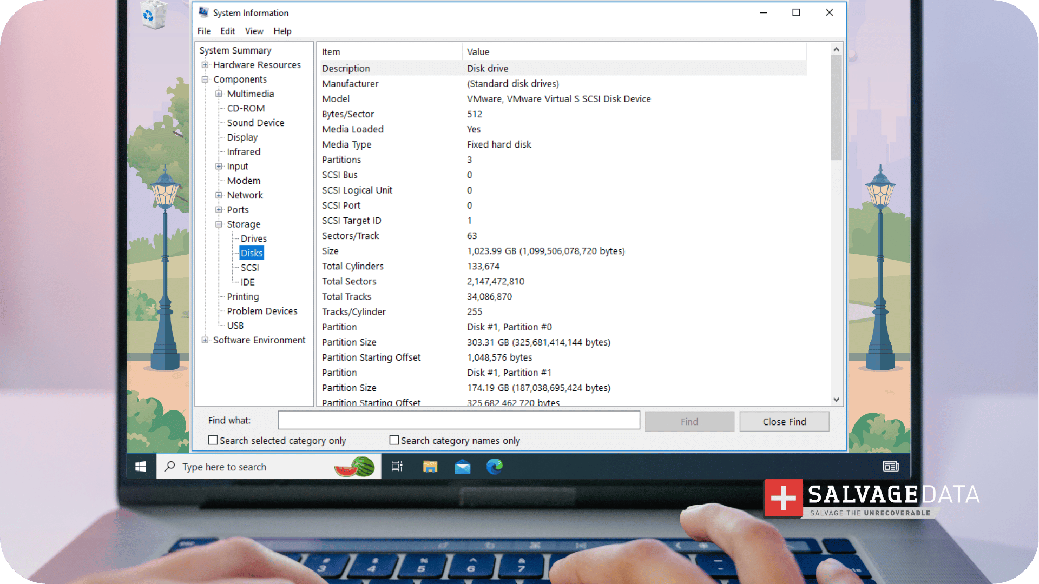Expand the Network tree node

coord(219,195)
